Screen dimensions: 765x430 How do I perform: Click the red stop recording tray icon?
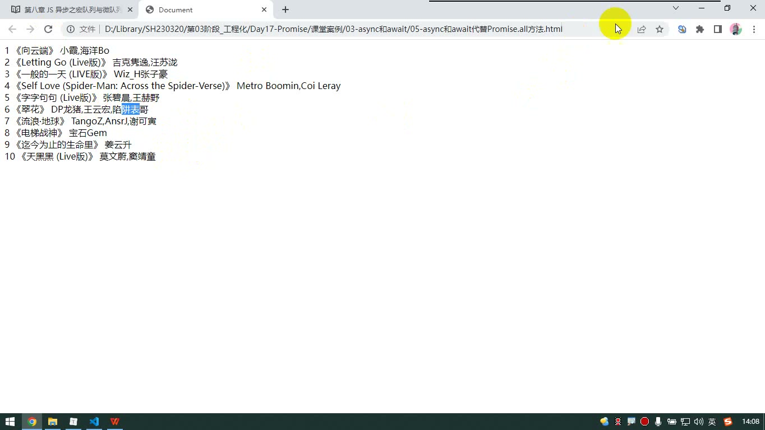coord(644,422)
